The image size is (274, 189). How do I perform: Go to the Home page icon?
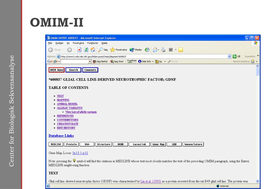(x=93, y=50)
